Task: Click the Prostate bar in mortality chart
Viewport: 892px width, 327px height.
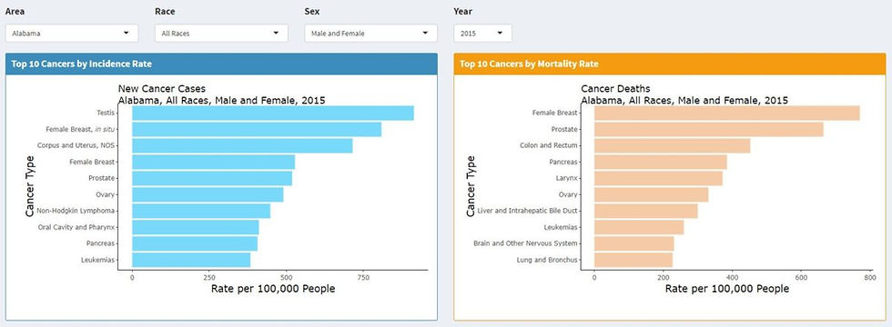Action: click(709, 129)
